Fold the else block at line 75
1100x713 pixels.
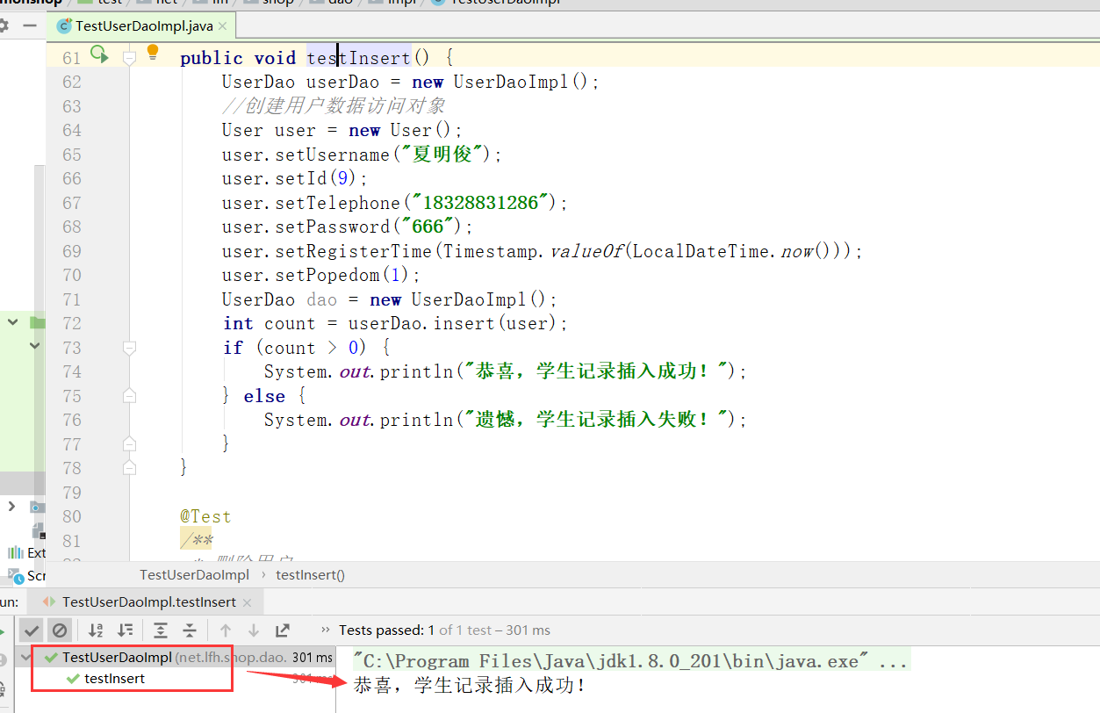[129, 396]
